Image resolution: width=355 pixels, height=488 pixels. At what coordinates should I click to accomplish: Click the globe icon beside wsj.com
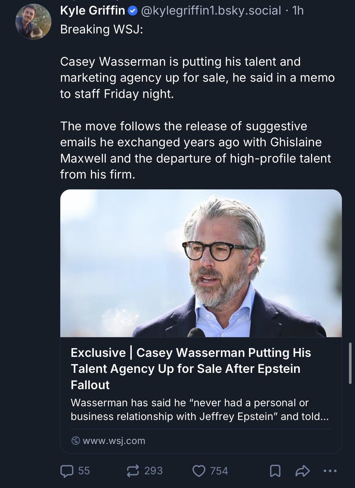click(x=75, y=441)
